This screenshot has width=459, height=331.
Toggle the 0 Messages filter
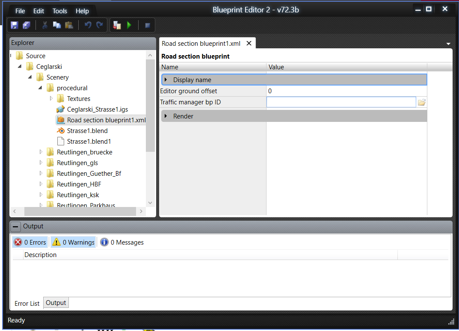[122, 242]
